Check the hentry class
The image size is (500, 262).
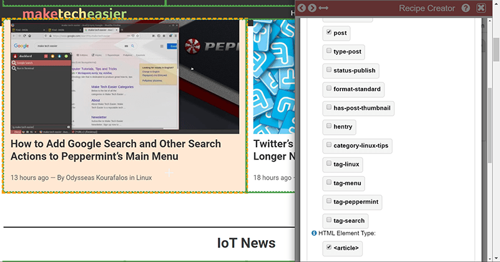(x=329, y=126)
